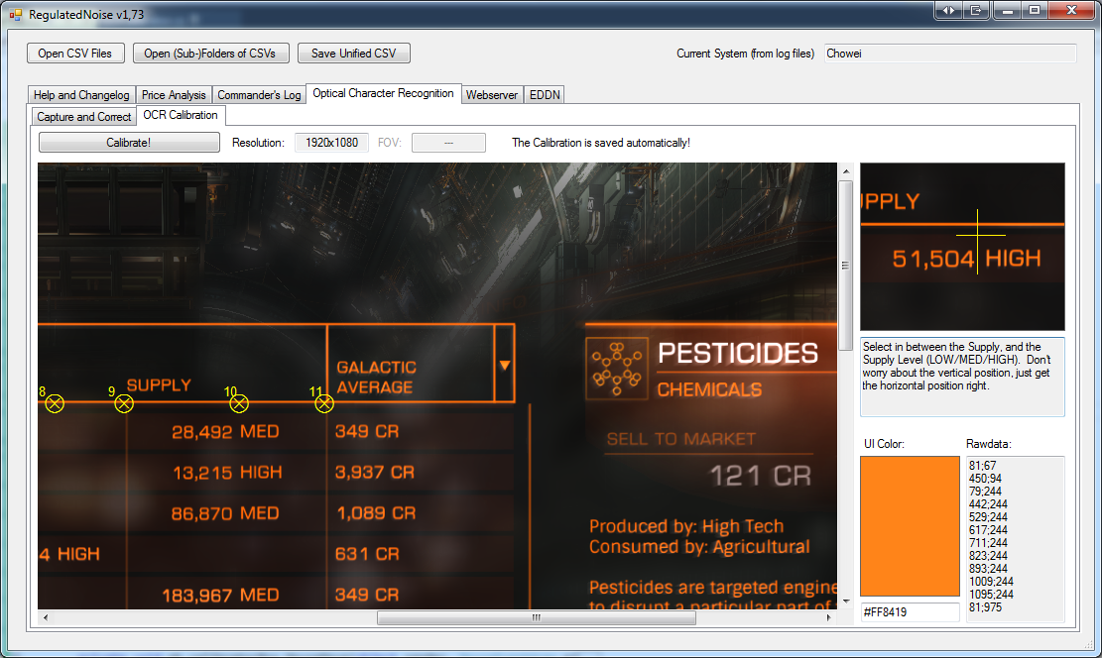Click the calibration instruction text box
The image size is (1102, 658).
[x=963, y=378]
